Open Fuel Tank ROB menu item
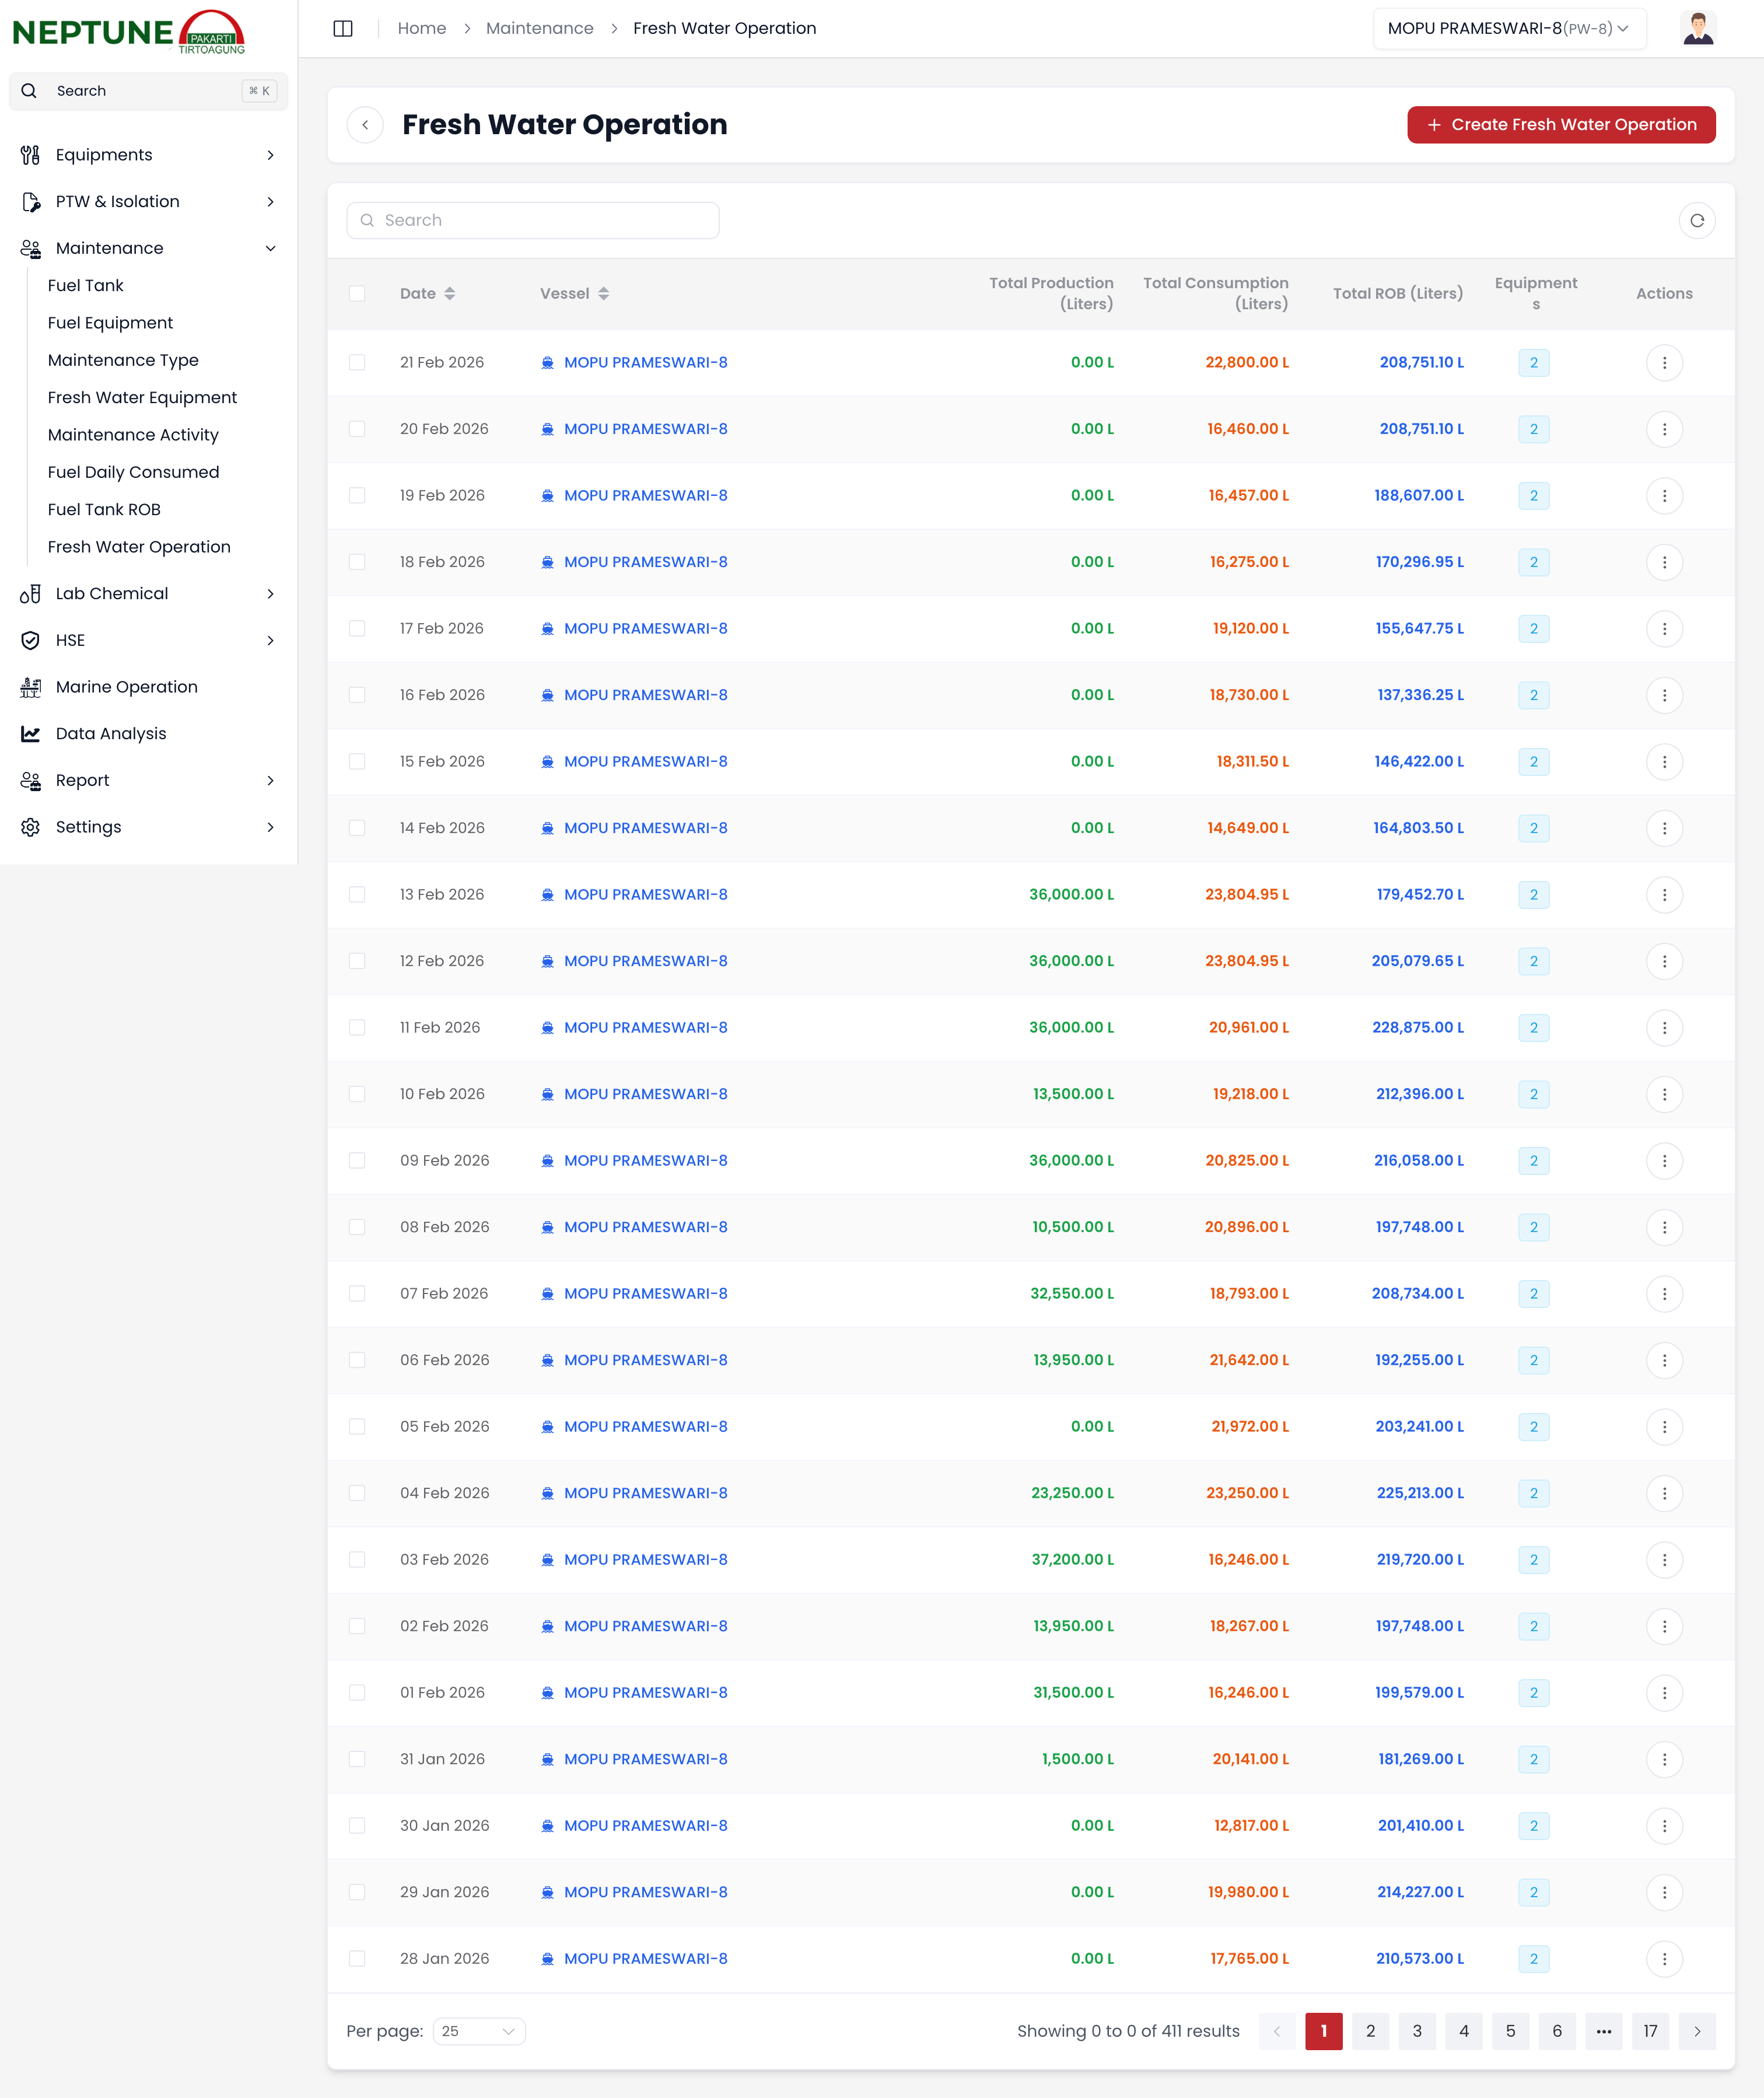1764x2098 pixels. (x=104, y=509)
